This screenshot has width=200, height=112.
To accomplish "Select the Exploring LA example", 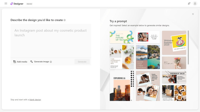I will [122, 86].
